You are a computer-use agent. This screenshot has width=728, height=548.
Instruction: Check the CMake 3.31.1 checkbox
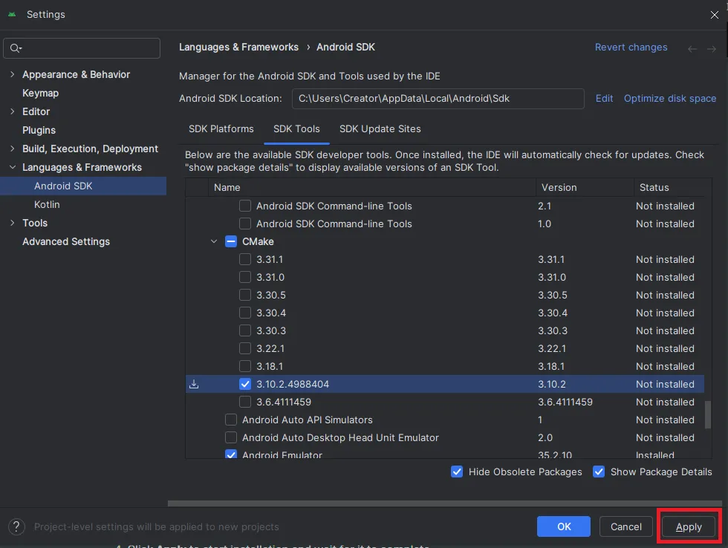coord(244,259)
